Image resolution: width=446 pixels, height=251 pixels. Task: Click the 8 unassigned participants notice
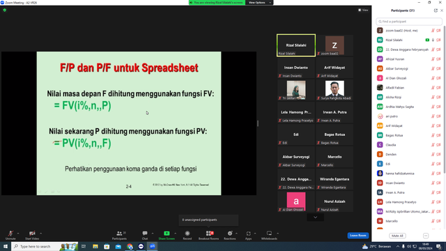(x=208, y=220)
